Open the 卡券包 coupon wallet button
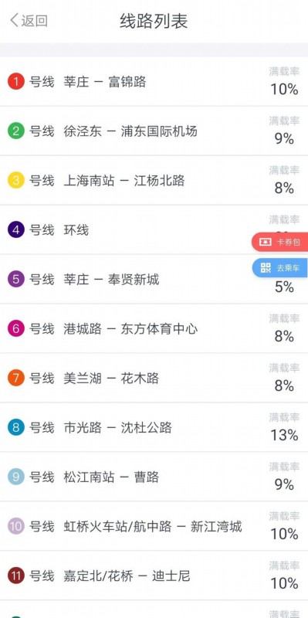This screenshot has height=618, width=308. click(x=280, y=242)
